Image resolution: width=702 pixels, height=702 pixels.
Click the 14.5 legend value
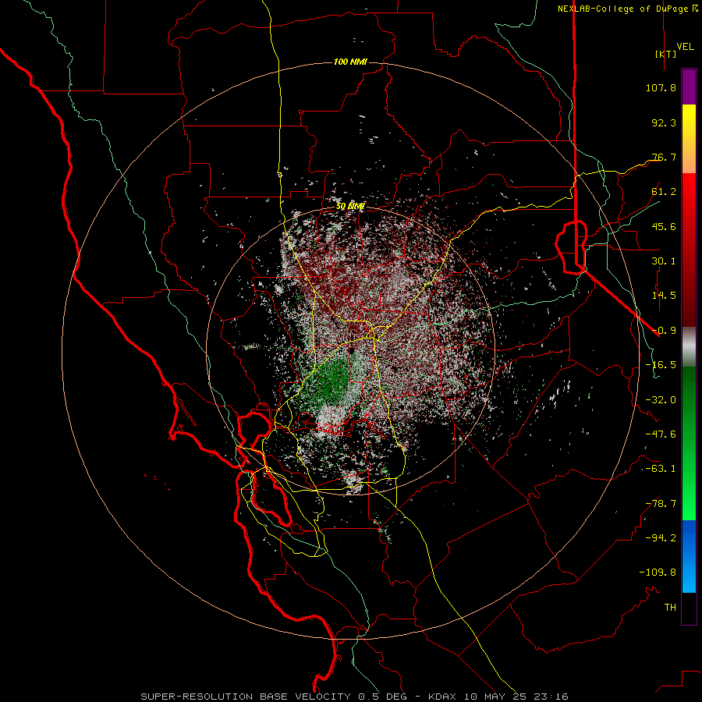point(664,296)
